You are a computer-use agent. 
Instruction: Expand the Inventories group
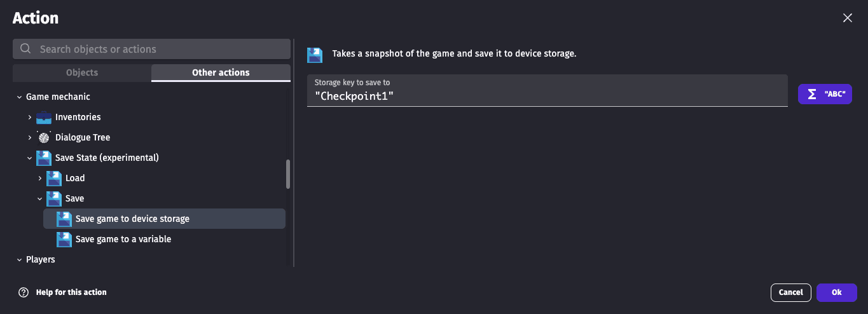tap(29, 118)
